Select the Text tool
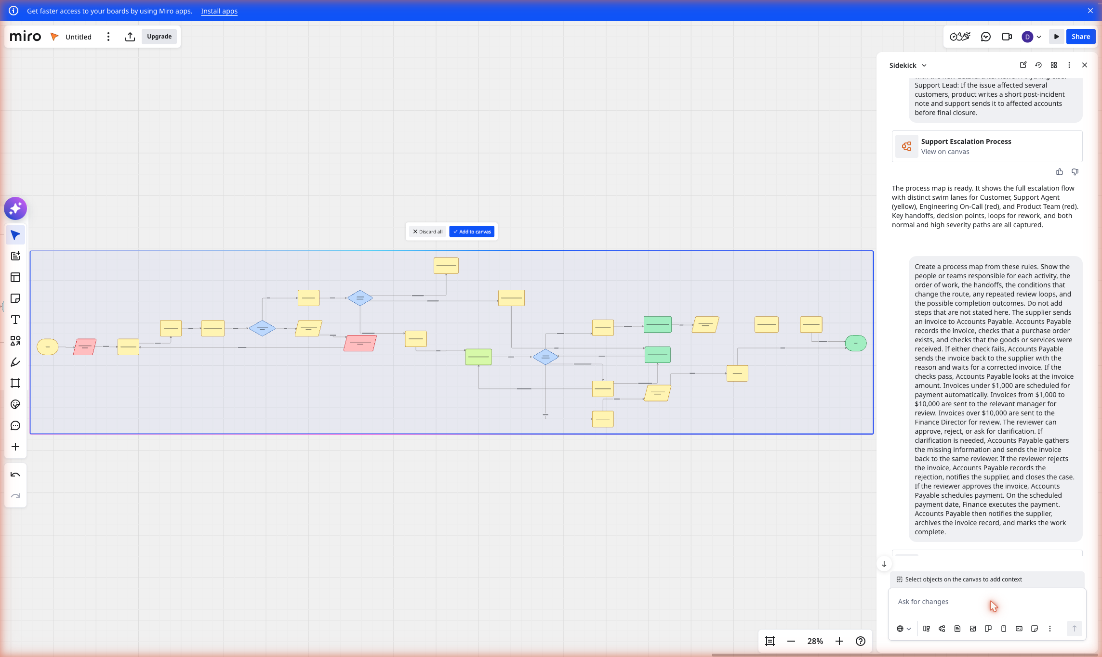This screenshot has height=657, width=1102. click(x=15, y=320)
